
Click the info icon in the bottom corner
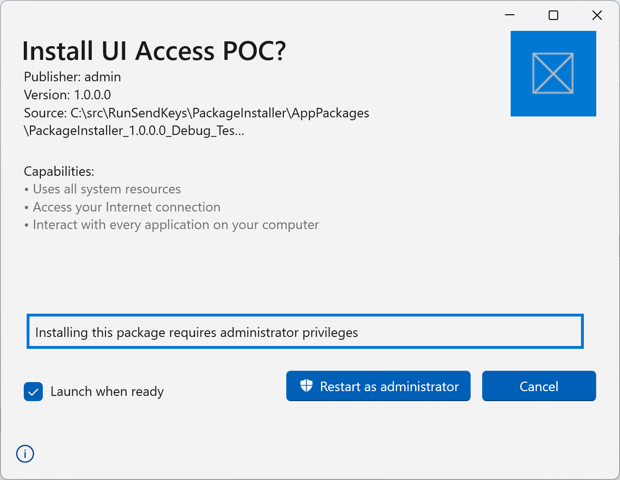tap(25, 454)
